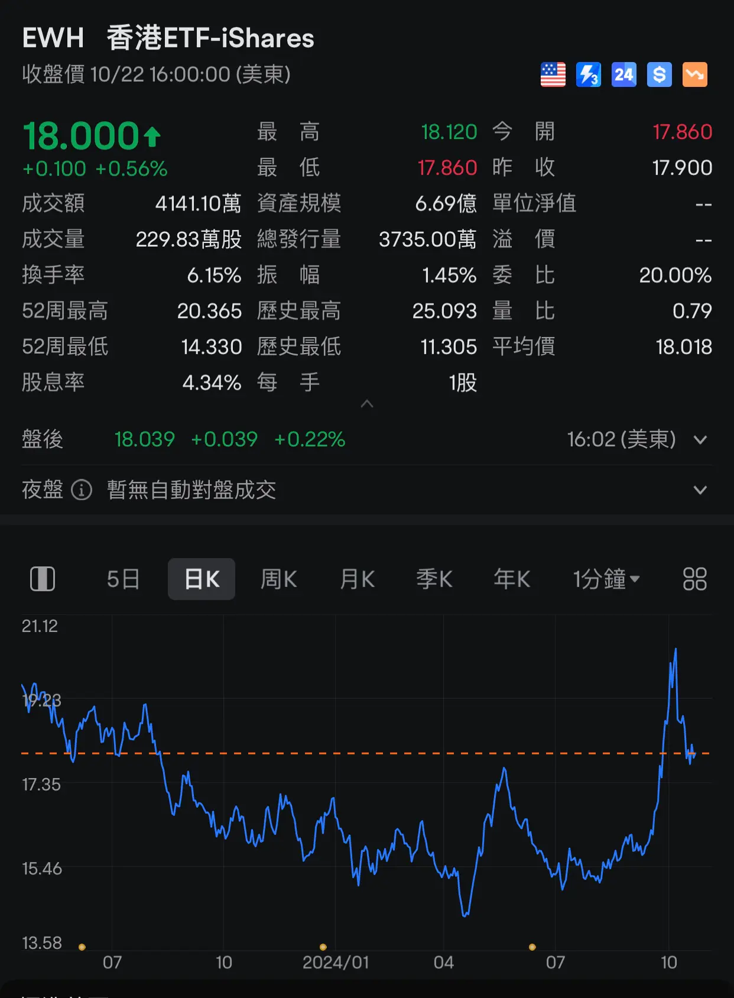Tap the 換手率 value 6.15%
The width and height of the screenshot is (734, 998).
coord(214,276)
